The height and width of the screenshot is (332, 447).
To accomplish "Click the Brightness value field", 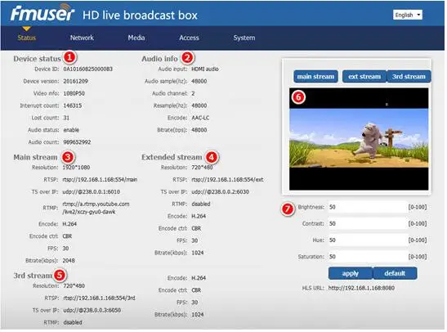I will (367, 207).
